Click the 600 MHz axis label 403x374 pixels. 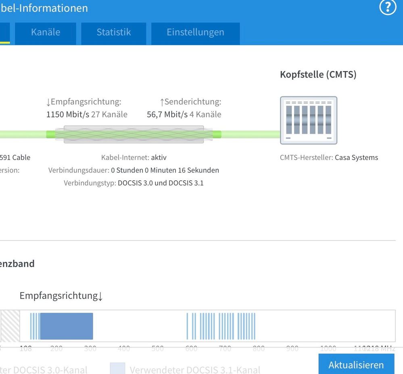click(x=191, y=349)
